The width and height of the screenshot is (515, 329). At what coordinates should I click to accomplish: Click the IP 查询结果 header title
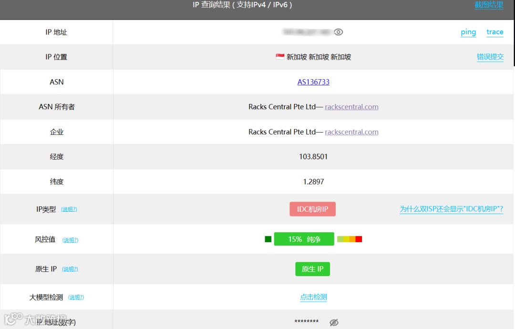point(242,5)
